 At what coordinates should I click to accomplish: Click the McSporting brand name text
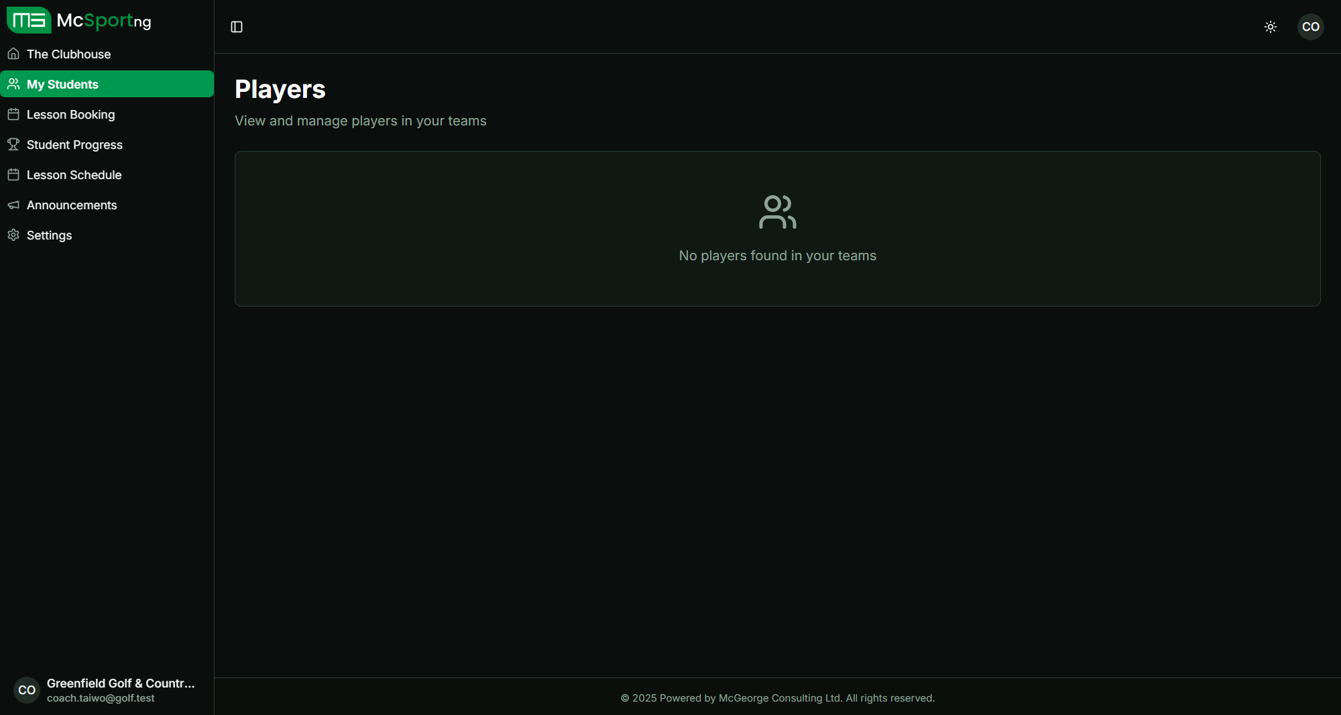point(104,21)
